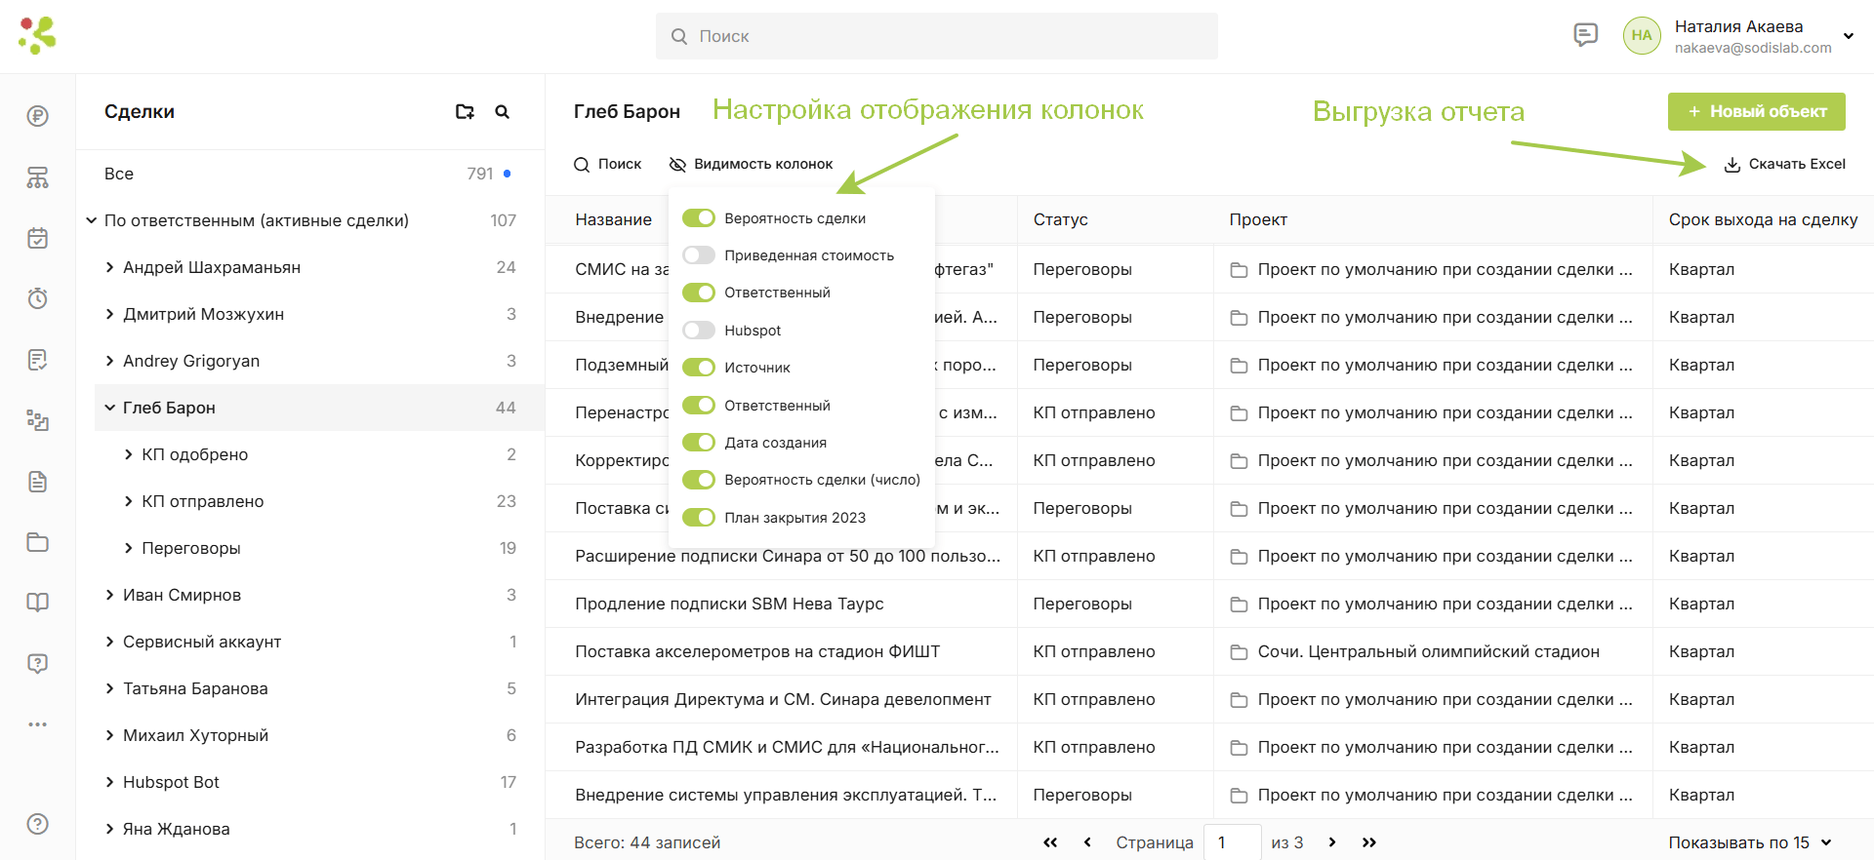The width and height of the screenshot is (1874, 860).
Task: Download report with Скачать Excel
Action: 1785,164
